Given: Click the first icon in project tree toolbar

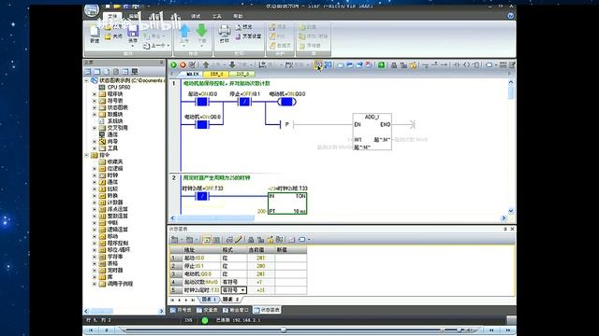Looking at the screenshot, I should point(88,71).
